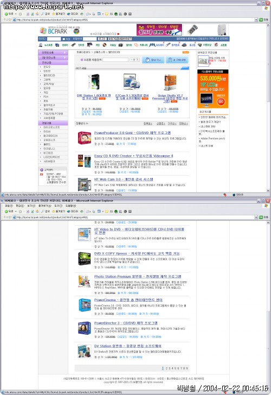Click the Home icon in the lower window toolbar
The width and height of the screenshot is (271, 395).
(37, 212)
